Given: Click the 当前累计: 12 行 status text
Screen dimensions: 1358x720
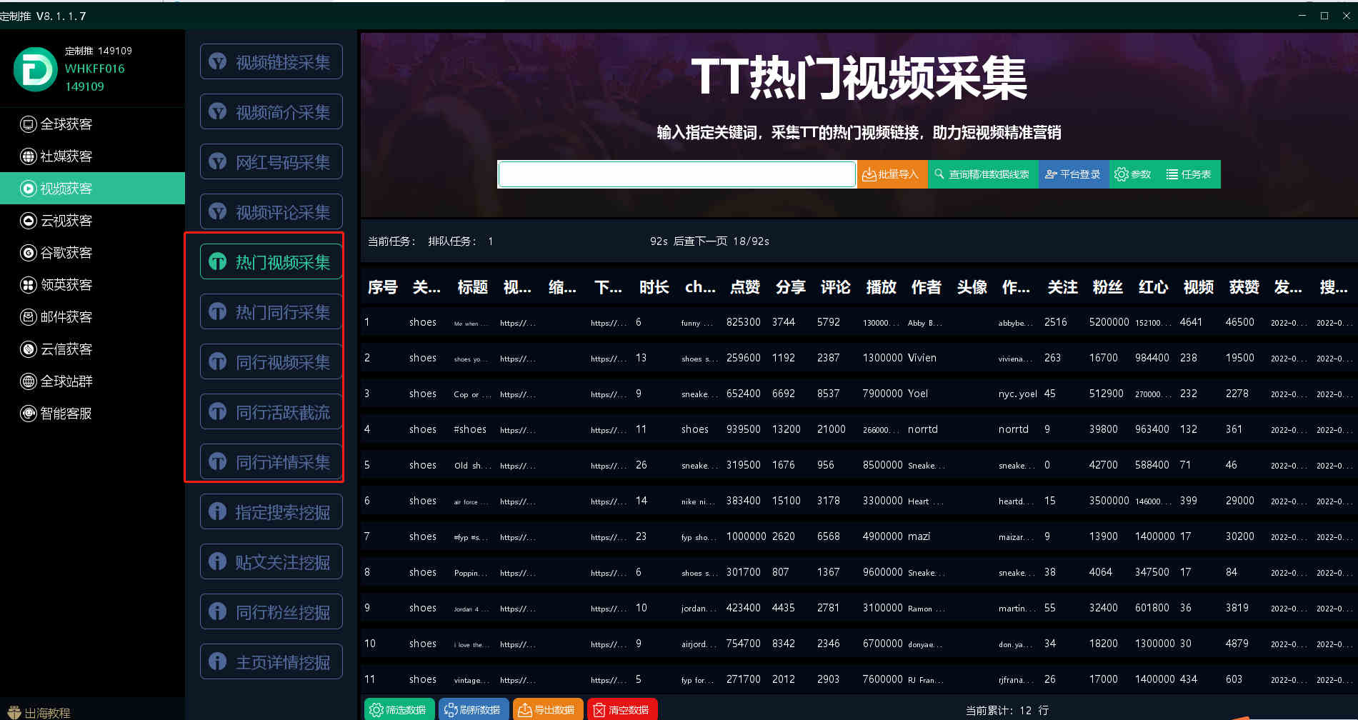Looking at the screenshot, I should coord(1007,710).
